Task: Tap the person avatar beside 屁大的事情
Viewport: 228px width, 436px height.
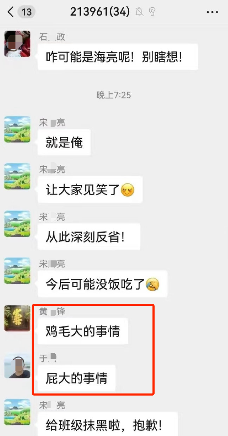Action: (x=17, y=366)
